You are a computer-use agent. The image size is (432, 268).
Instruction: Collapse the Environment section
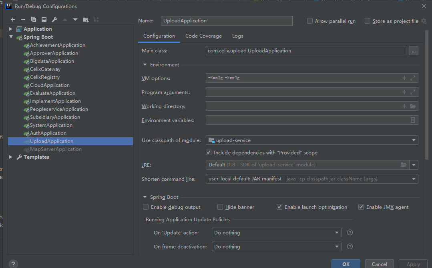145,65
